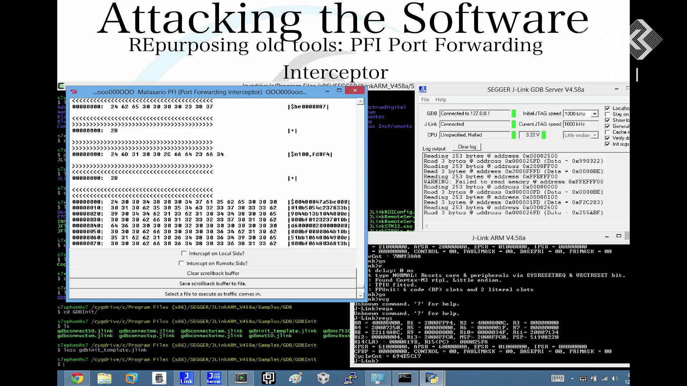Switch to Command Prompt in the taskbar

[405, 378]
